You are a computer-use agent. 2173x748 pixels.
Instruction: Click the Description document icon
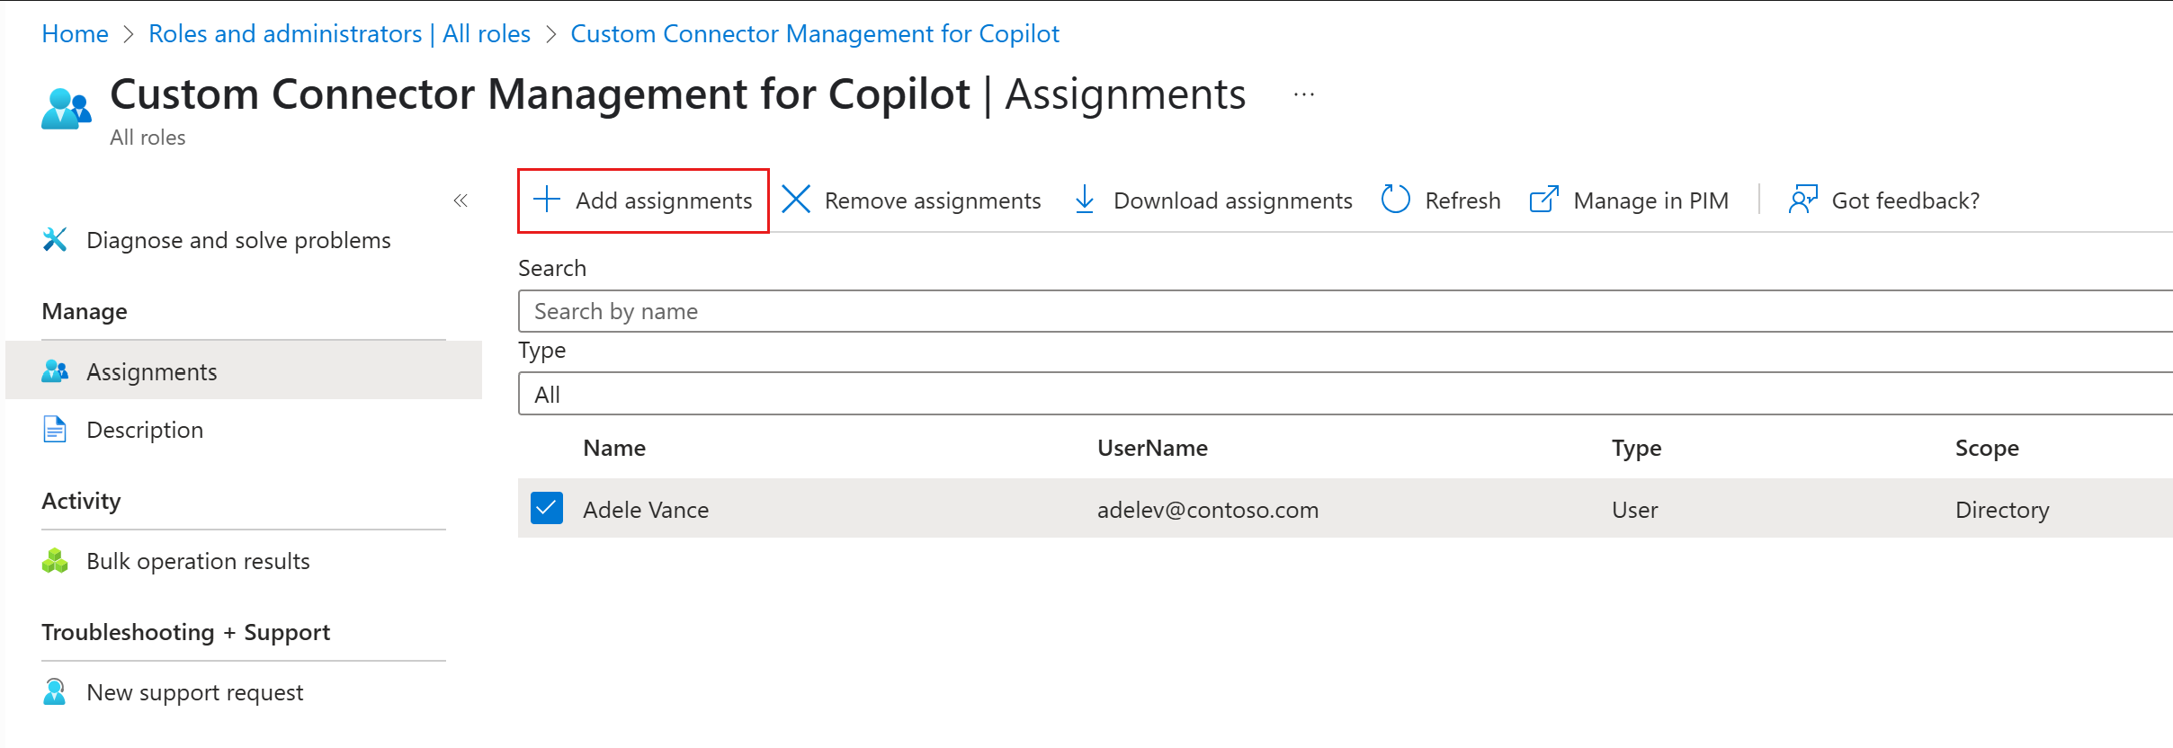[55, 430]
